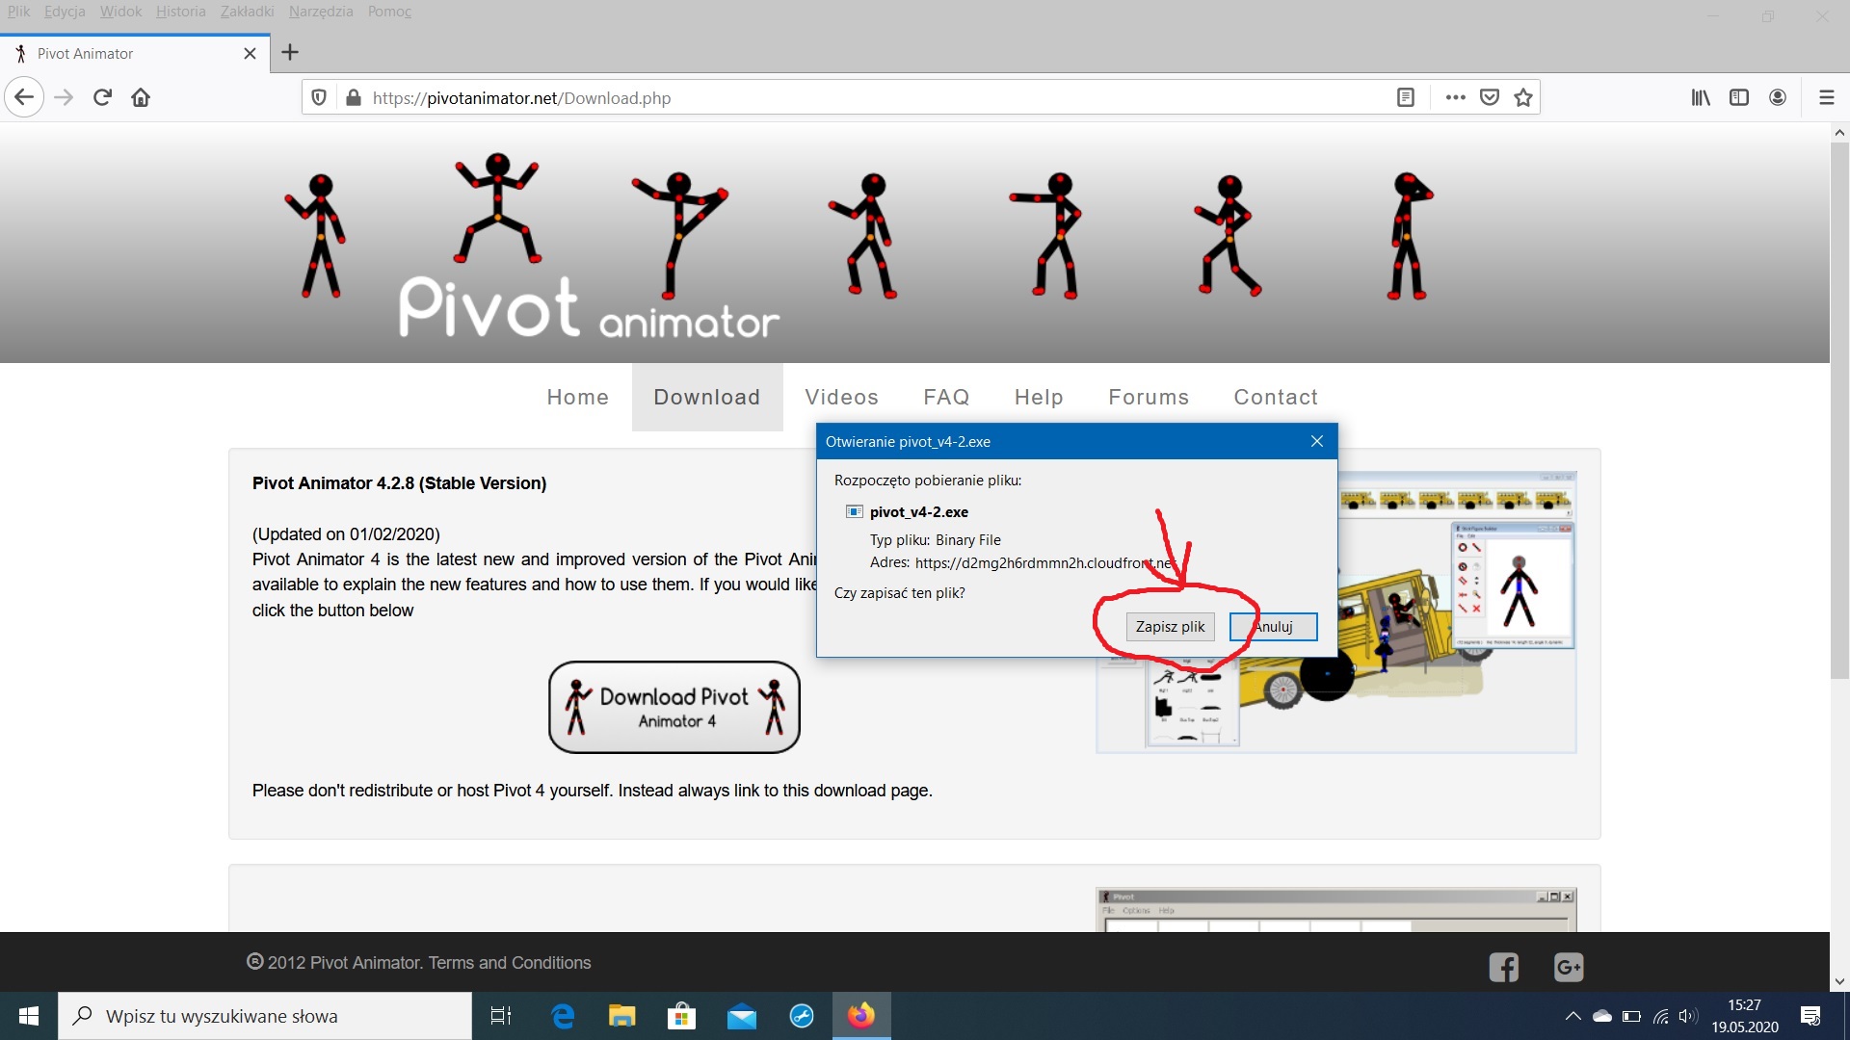
Task: Open File Explorer from taskbar
Action: 622,1016
